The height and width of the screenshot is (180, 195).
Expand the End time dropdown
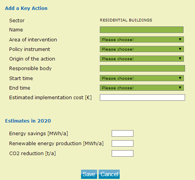[142, 88]
